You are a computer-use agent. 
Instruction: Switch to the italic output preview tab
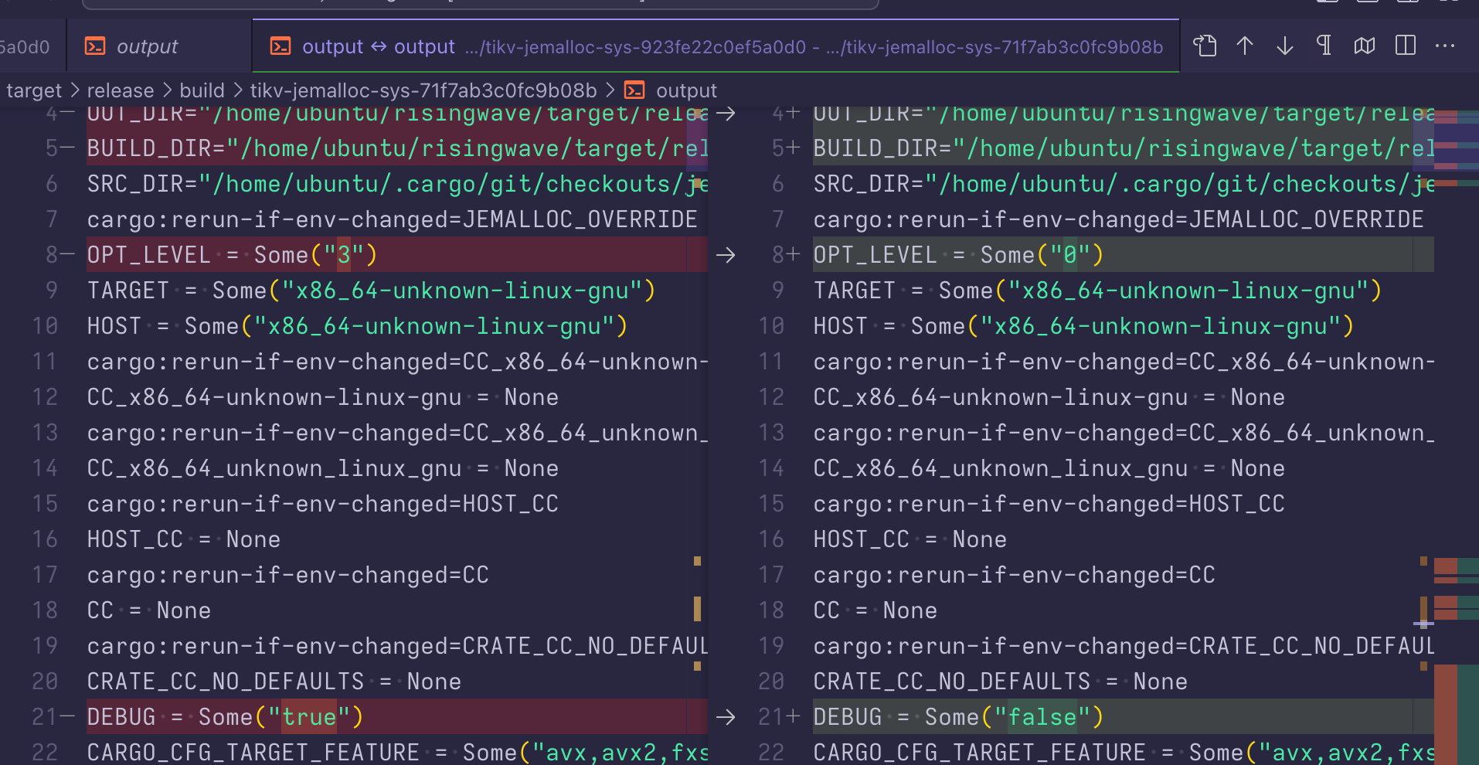tap(147, 46)
